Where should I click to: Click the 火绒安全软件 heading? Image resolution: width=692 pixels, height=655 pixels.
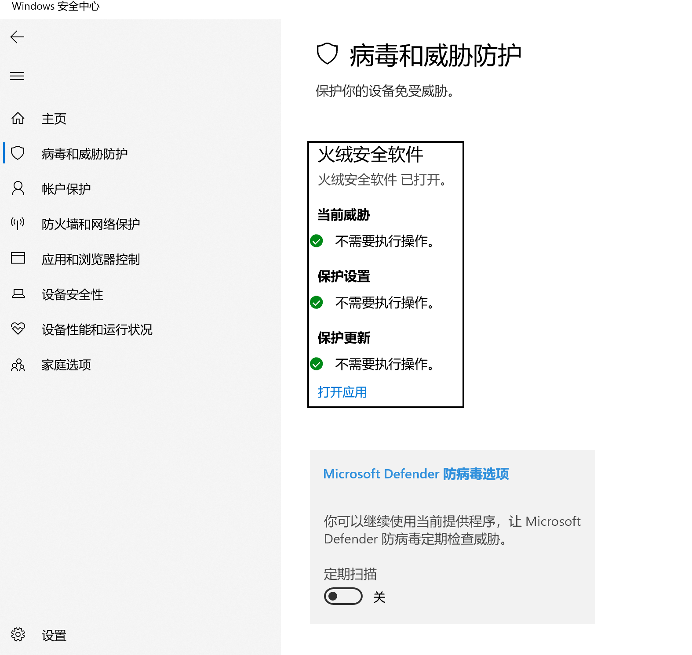click(370, 155)
